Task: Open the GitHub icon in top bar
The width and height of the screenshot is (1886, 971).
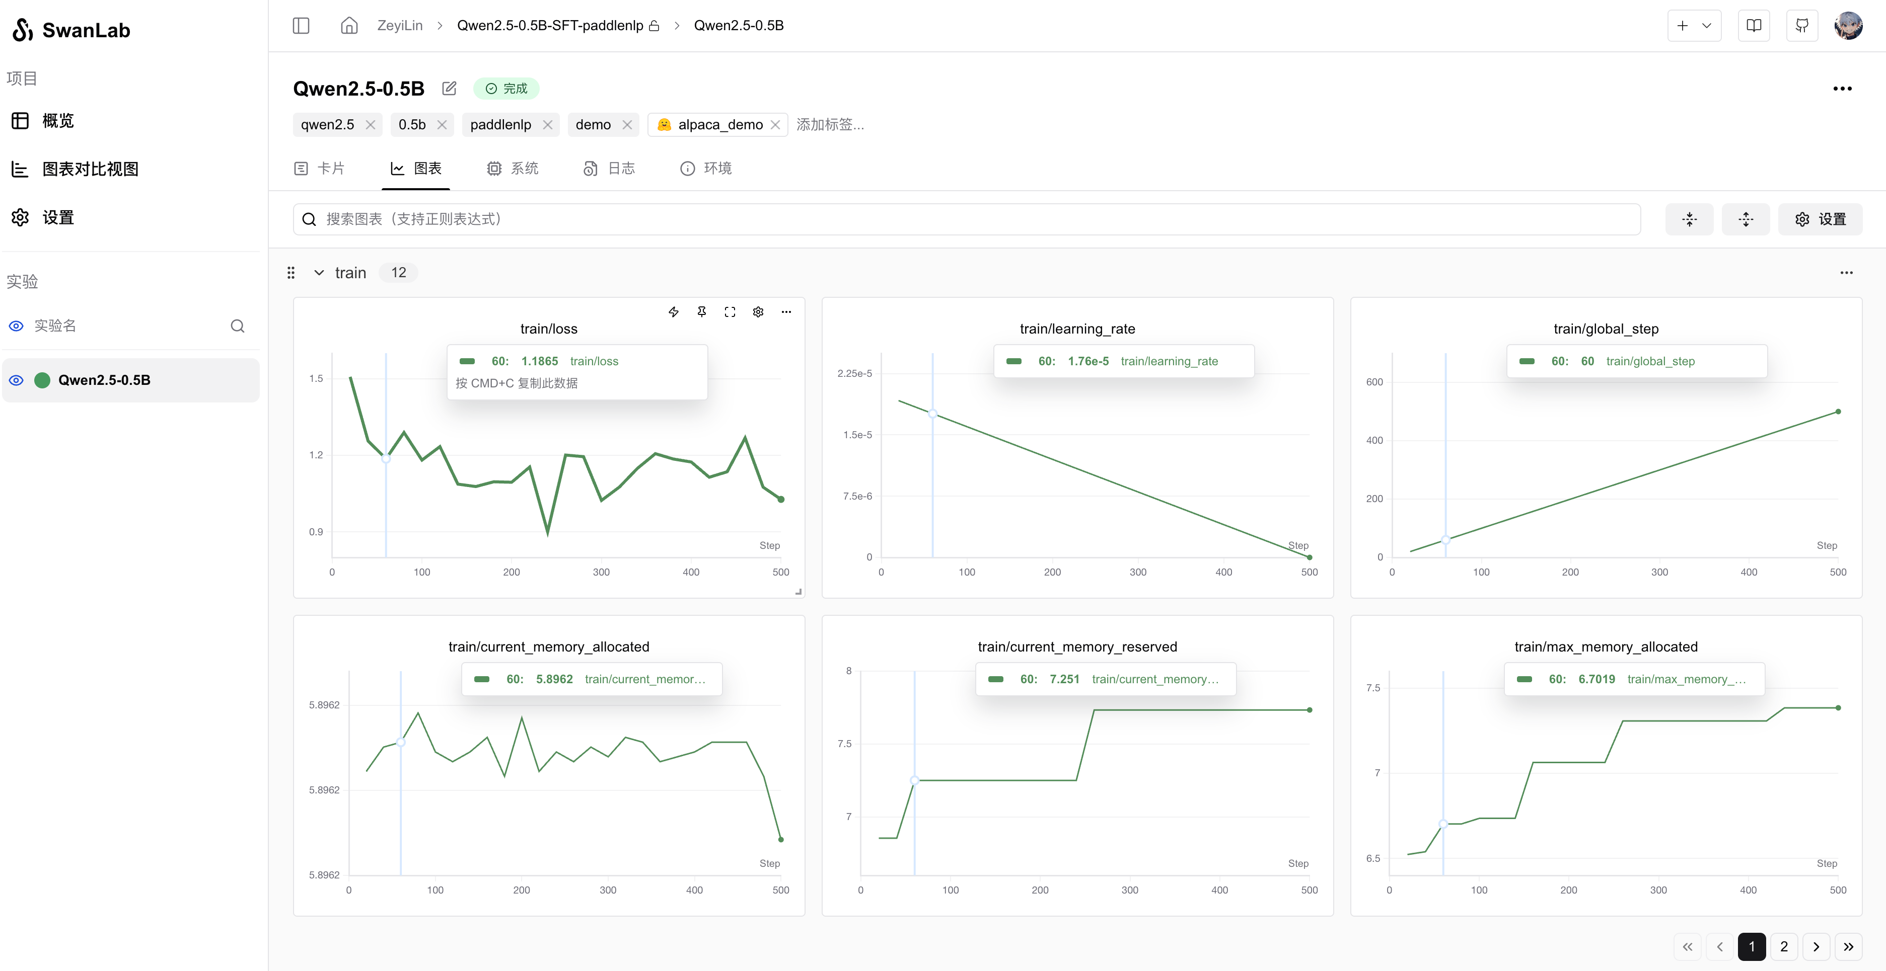Action: pyautogui.click(x=1802, y=26)
